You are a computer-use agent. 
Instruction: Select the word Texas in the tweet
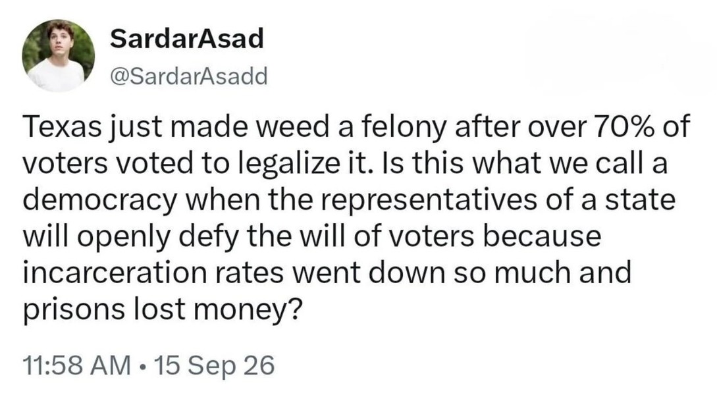(62, 126)
